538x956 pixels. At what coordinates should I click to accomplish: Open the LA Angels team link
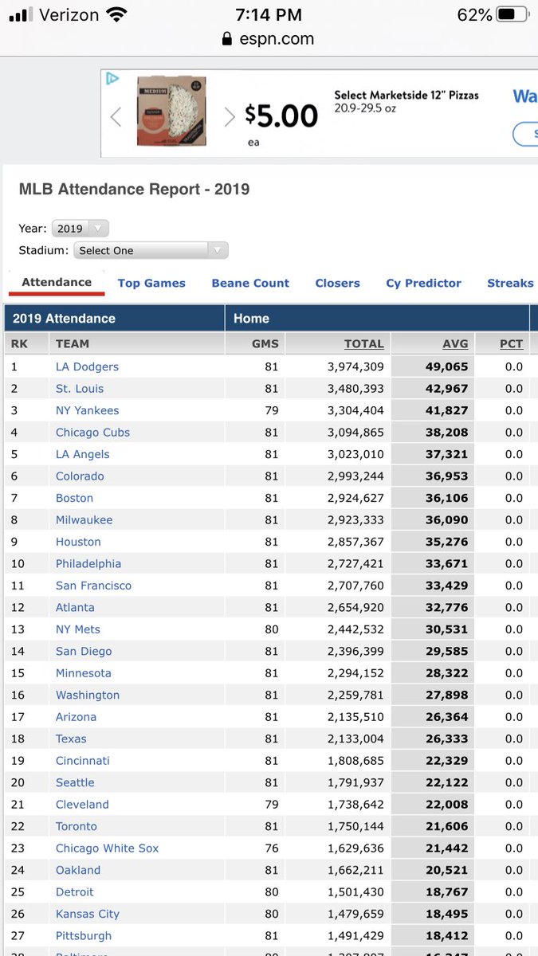pos(83,454)
